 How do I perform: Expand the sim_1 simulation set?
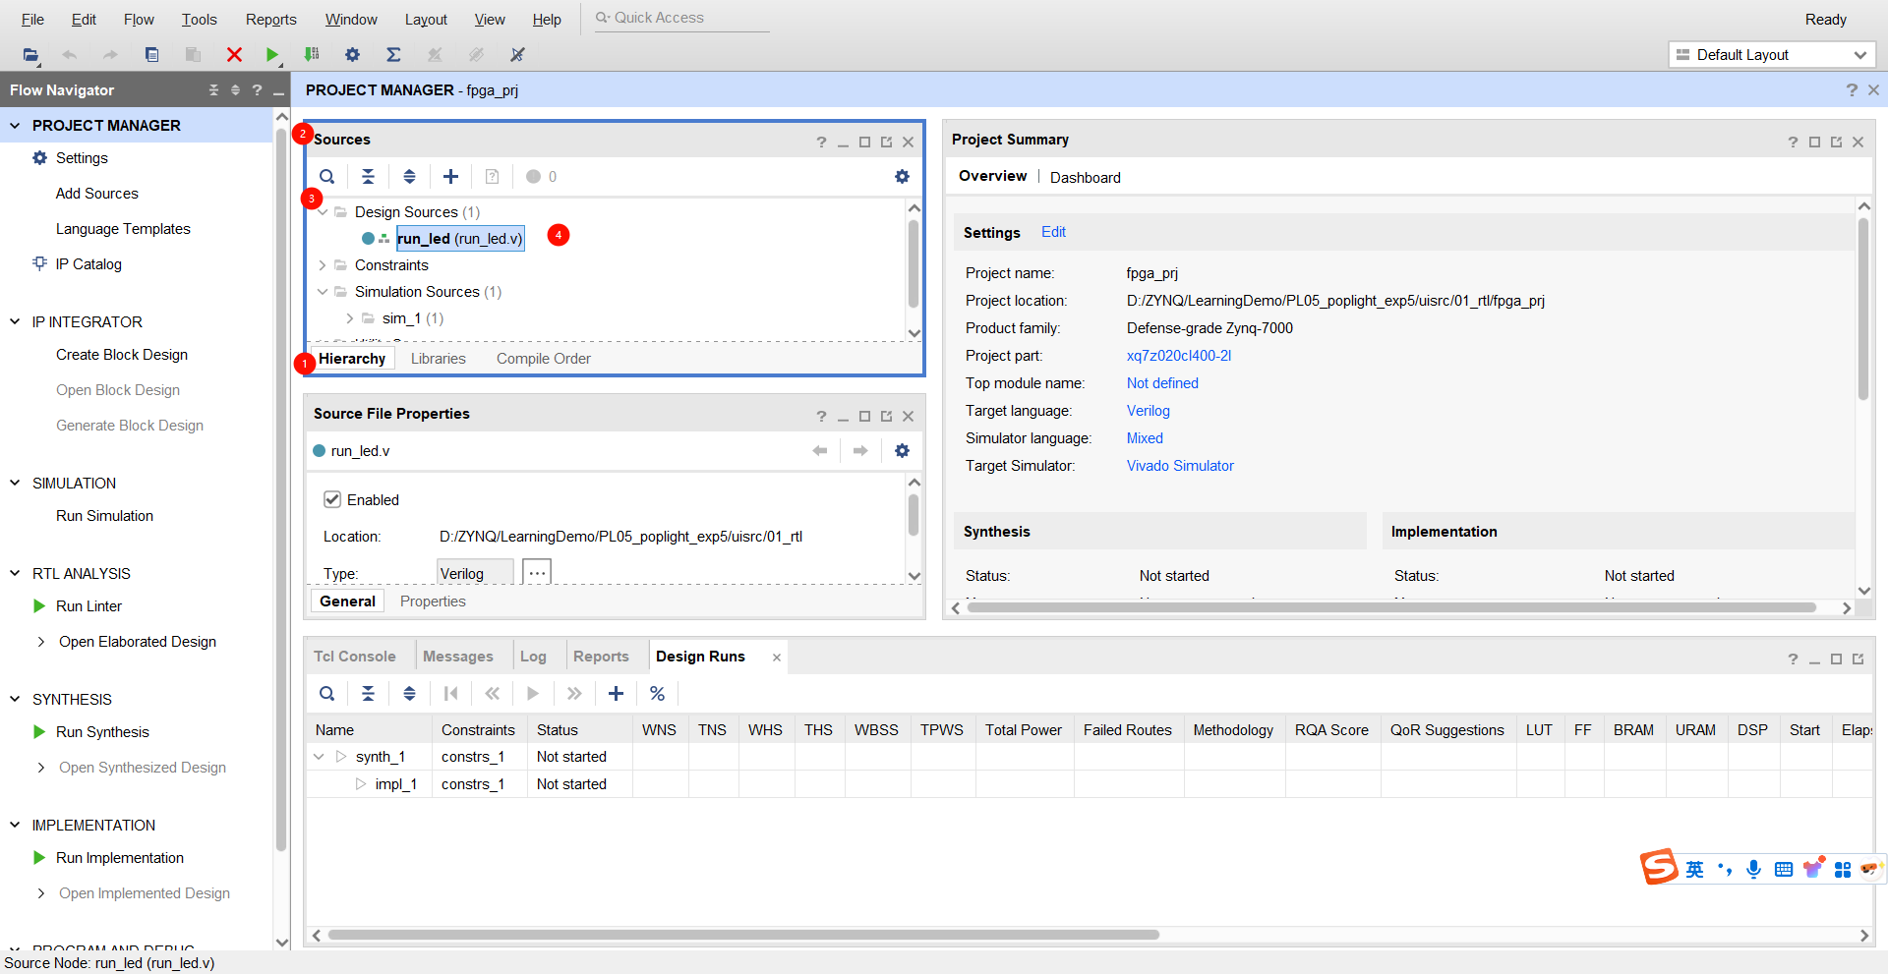(x=350, y=318)
